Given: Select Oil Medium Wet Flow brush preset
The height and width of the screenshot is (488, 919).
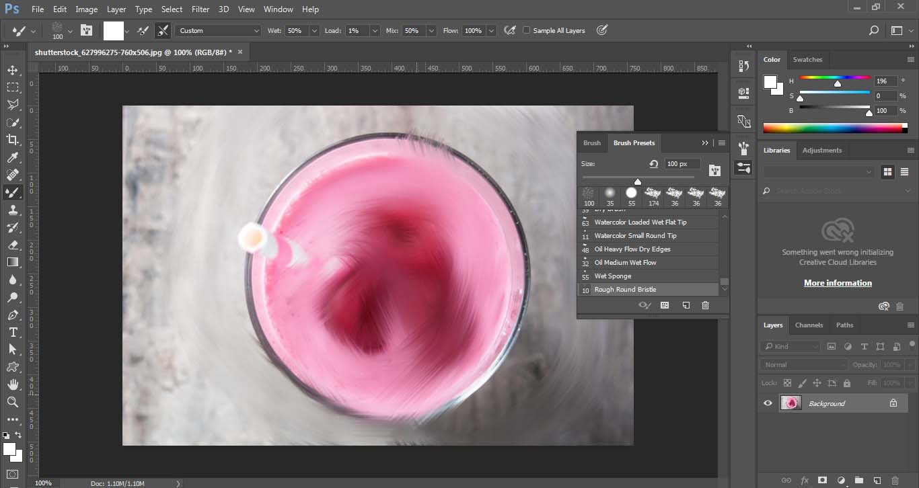Looking at the screenshot, I should (649, 263).
